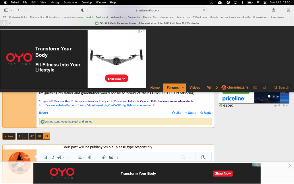Open the alerts bell icon
The width and height of the screenshot is (294, 184).
264,87
